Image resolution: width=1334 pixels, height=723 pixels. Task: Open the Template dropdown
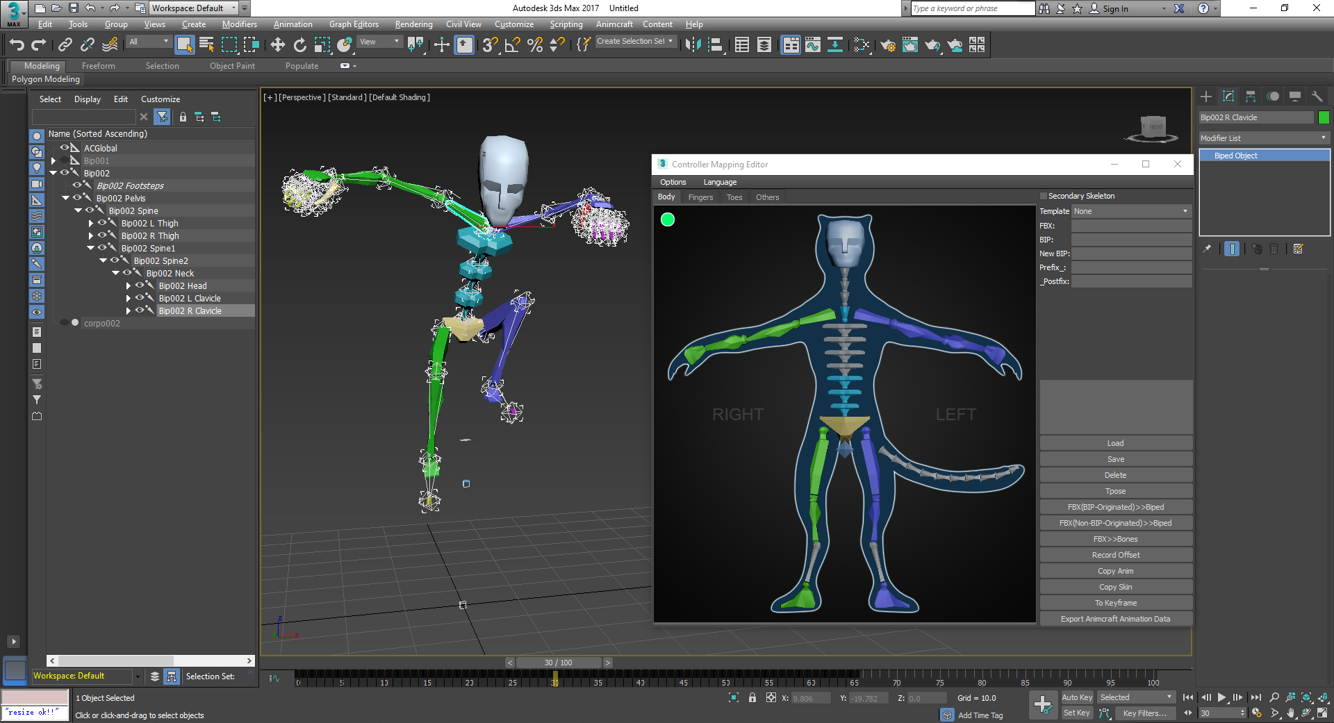click(1130, 211)
